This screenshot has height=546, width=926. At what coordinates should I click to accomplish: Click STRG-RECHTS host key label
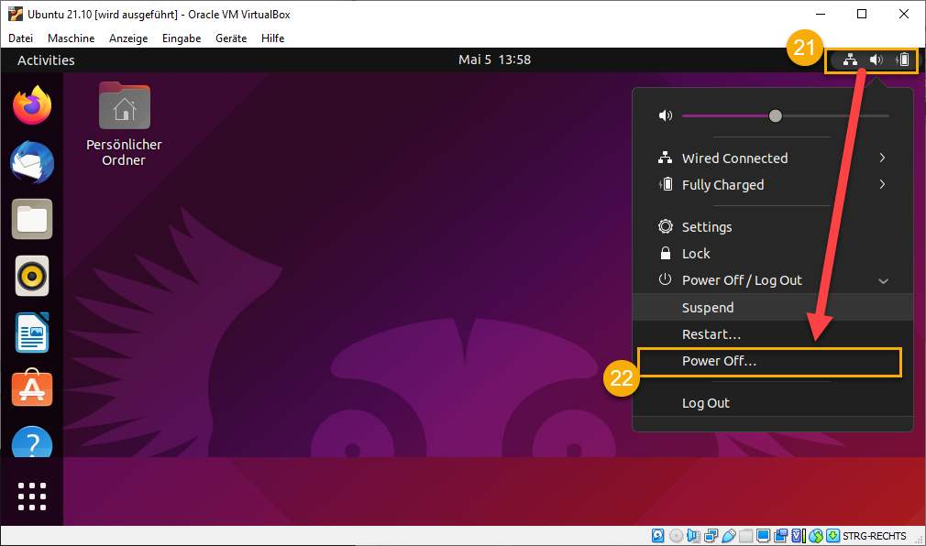pos(874,536)
